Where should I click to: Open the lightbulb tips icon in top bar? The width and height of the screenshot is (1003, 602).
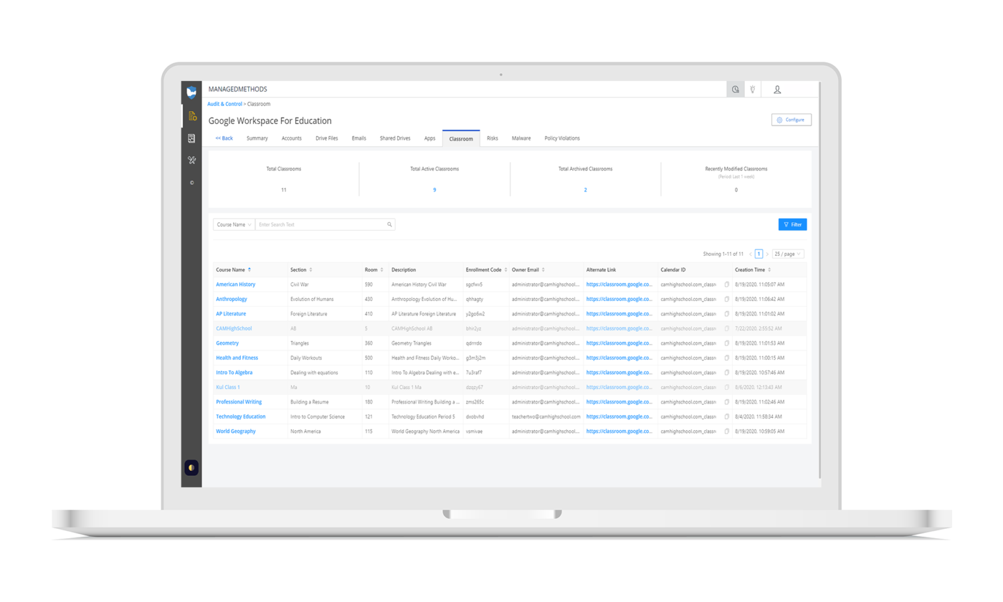pyautogui.click(x=753, y=89)
